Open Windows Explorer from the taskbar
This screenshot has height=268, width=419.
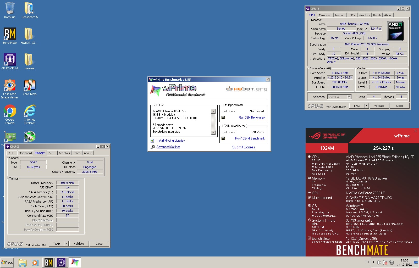(23, 263)
